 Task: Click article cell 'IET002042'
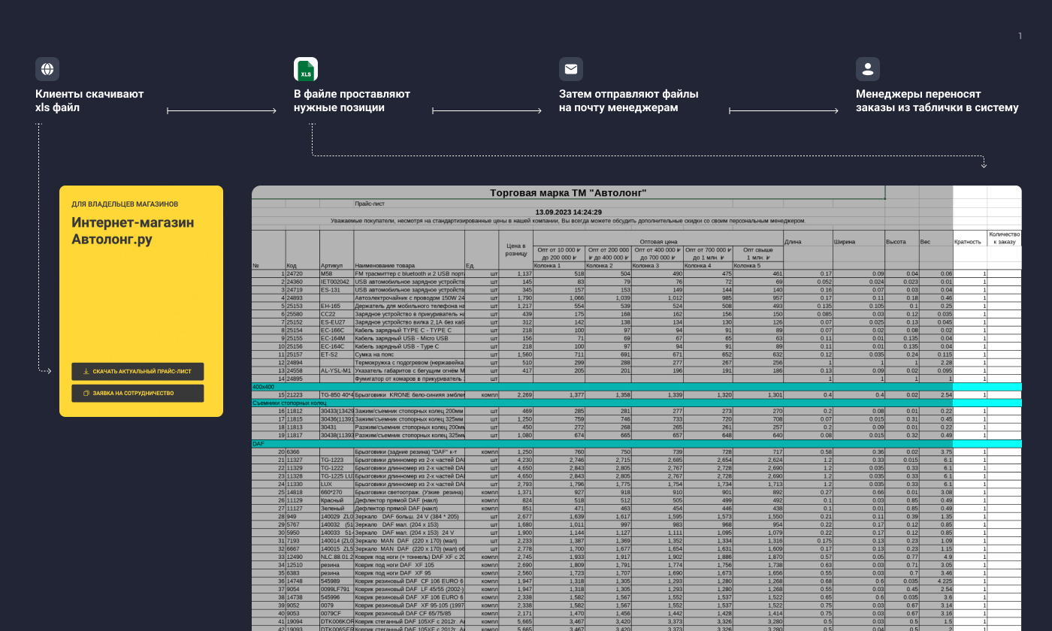(x=337, y=282)
